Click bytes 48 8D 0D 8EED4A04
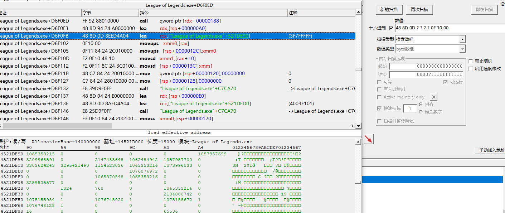 tap(105, 36)
